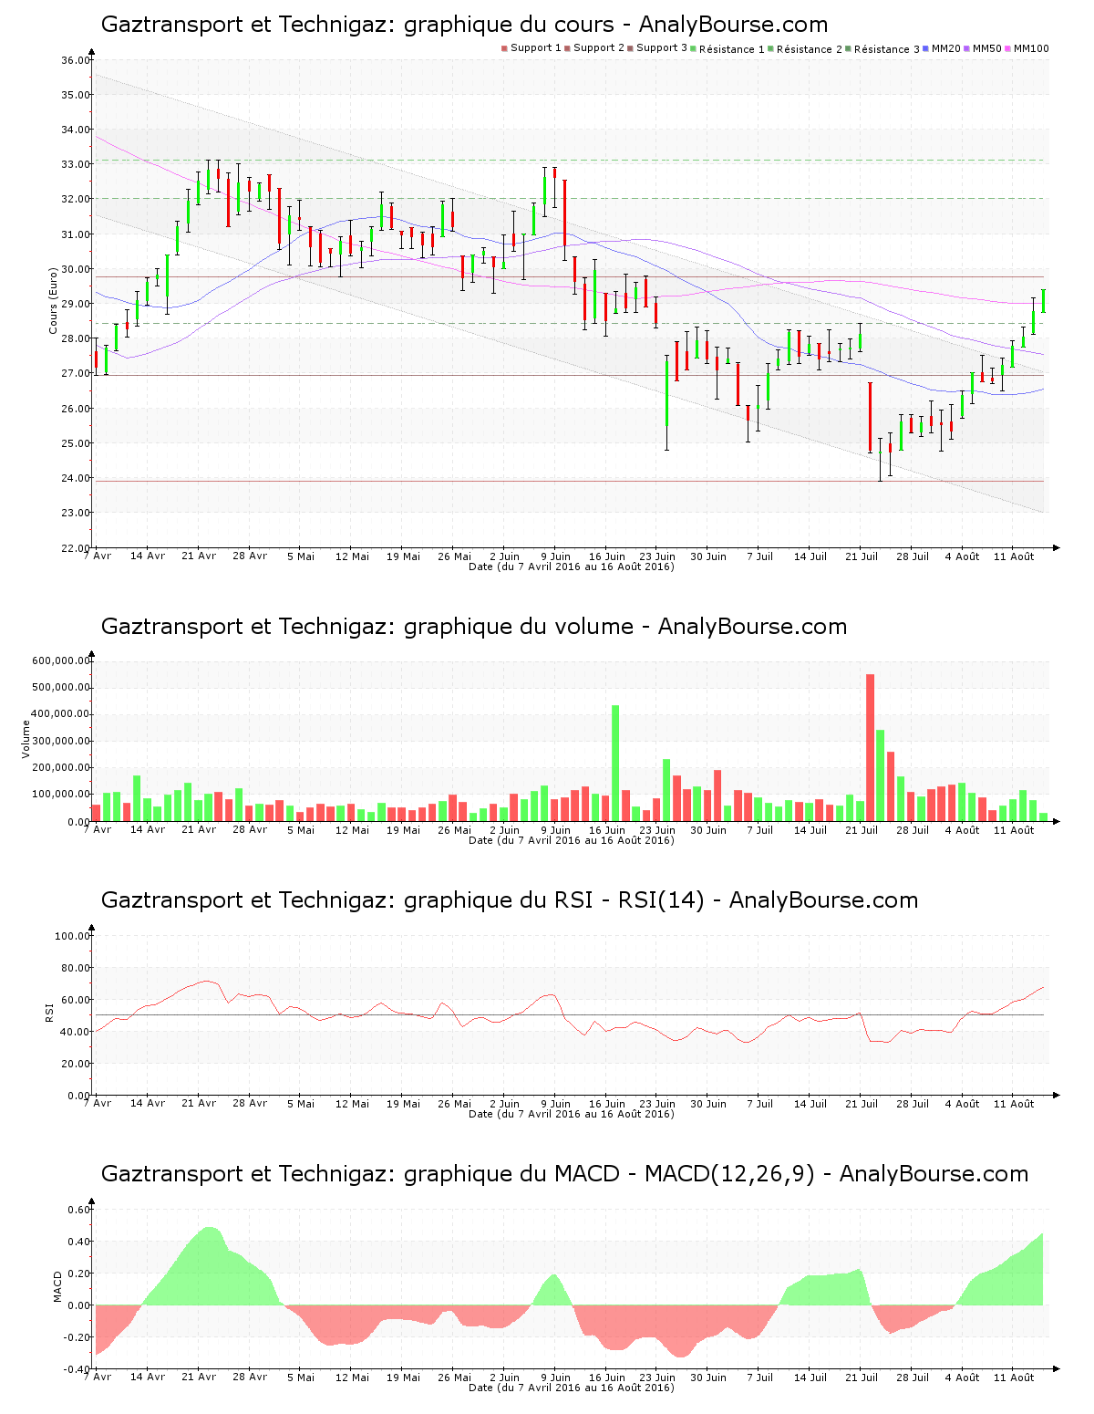The image size is (1094, 1414).
Task: Click the Support 3 legend color swatch
Action: coord(630,48)
